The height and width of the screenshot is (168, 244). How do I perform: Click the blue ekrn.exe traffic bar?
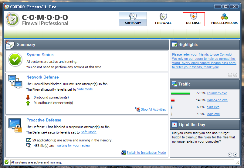(x=172, y=107)
